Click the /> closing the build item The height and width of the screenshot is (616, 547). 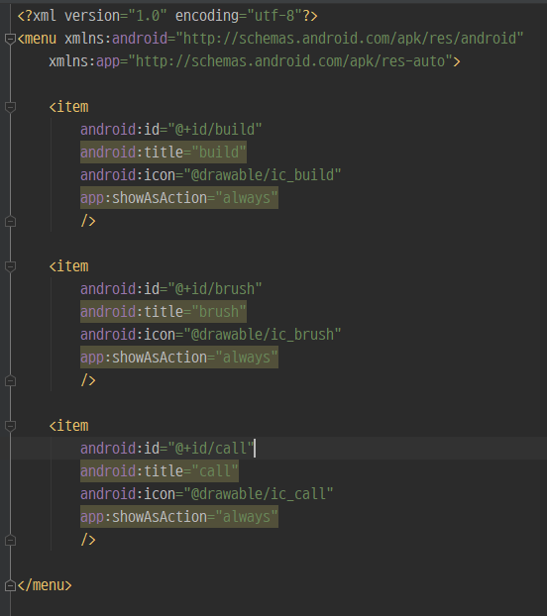point(88,221)
